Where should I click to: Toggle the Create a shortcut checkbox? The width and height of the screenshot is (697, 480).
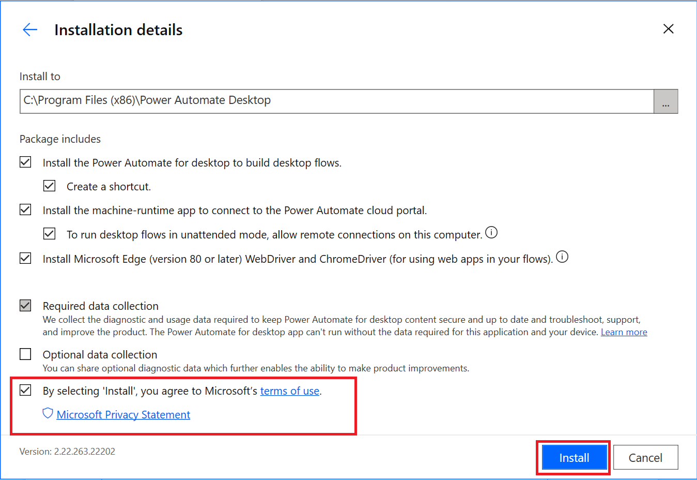click(x=50, y=186)
